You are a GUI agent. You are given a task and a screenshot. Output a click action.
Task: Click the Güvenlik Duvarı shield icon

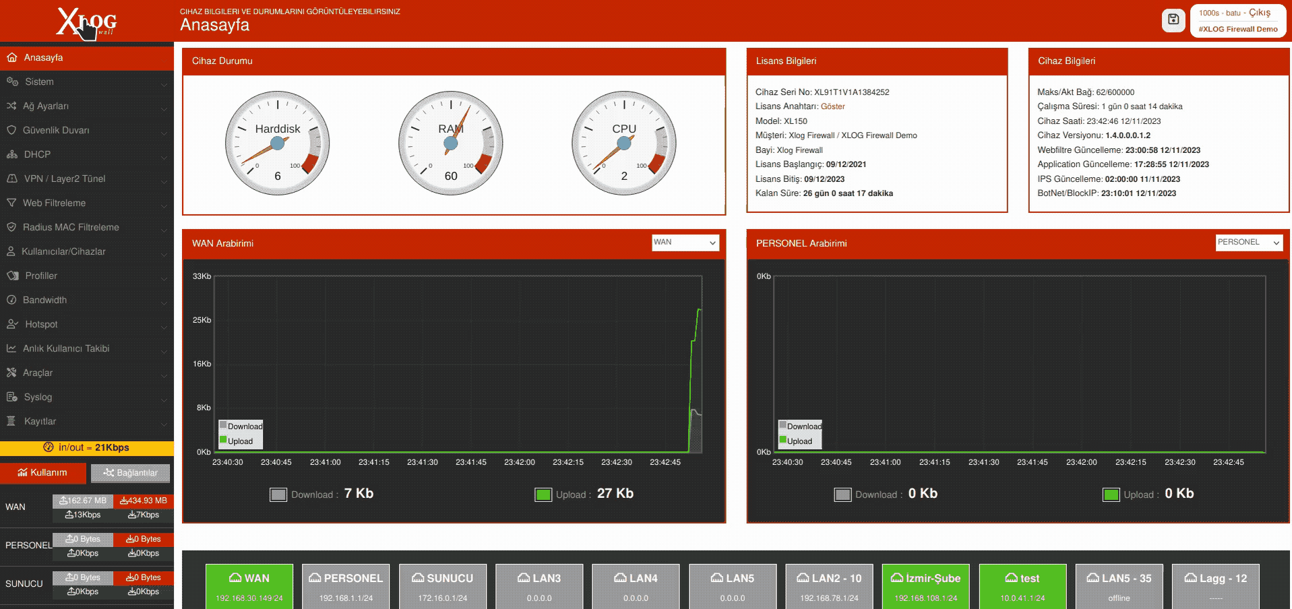pos(11,130)
